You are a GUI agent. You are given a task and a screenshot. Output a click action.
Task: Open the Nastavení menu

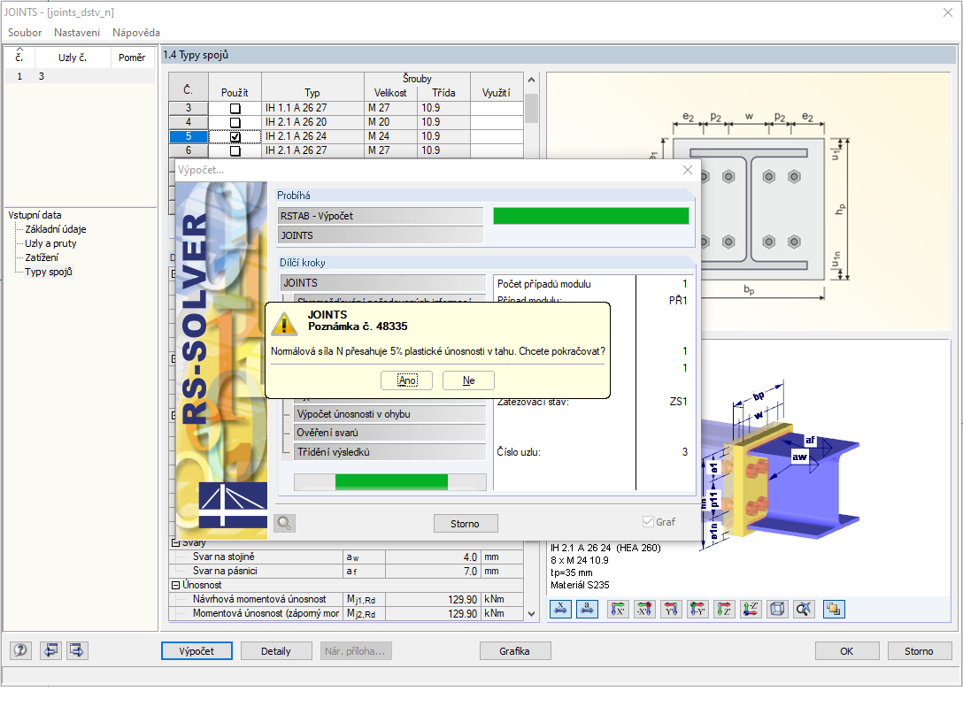pos(77,33)
